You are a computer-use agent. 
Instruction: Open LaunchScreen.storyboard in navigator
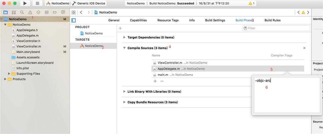coord(35,63)
